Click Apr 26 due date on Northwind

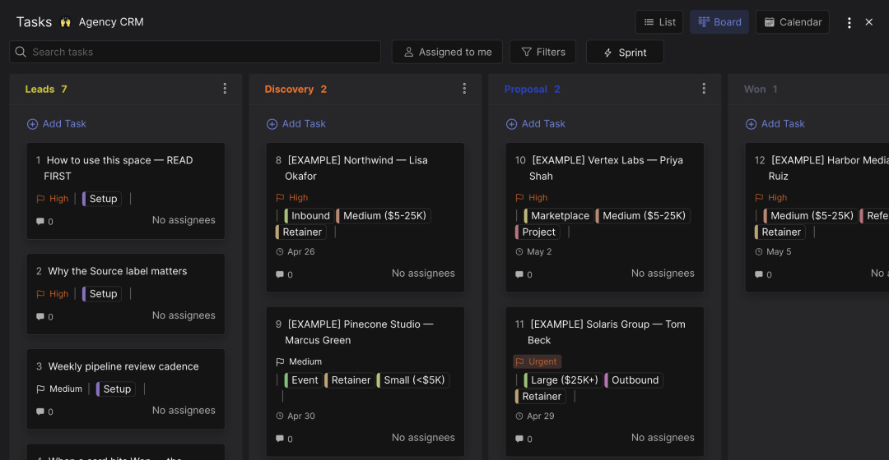[296, 252]
